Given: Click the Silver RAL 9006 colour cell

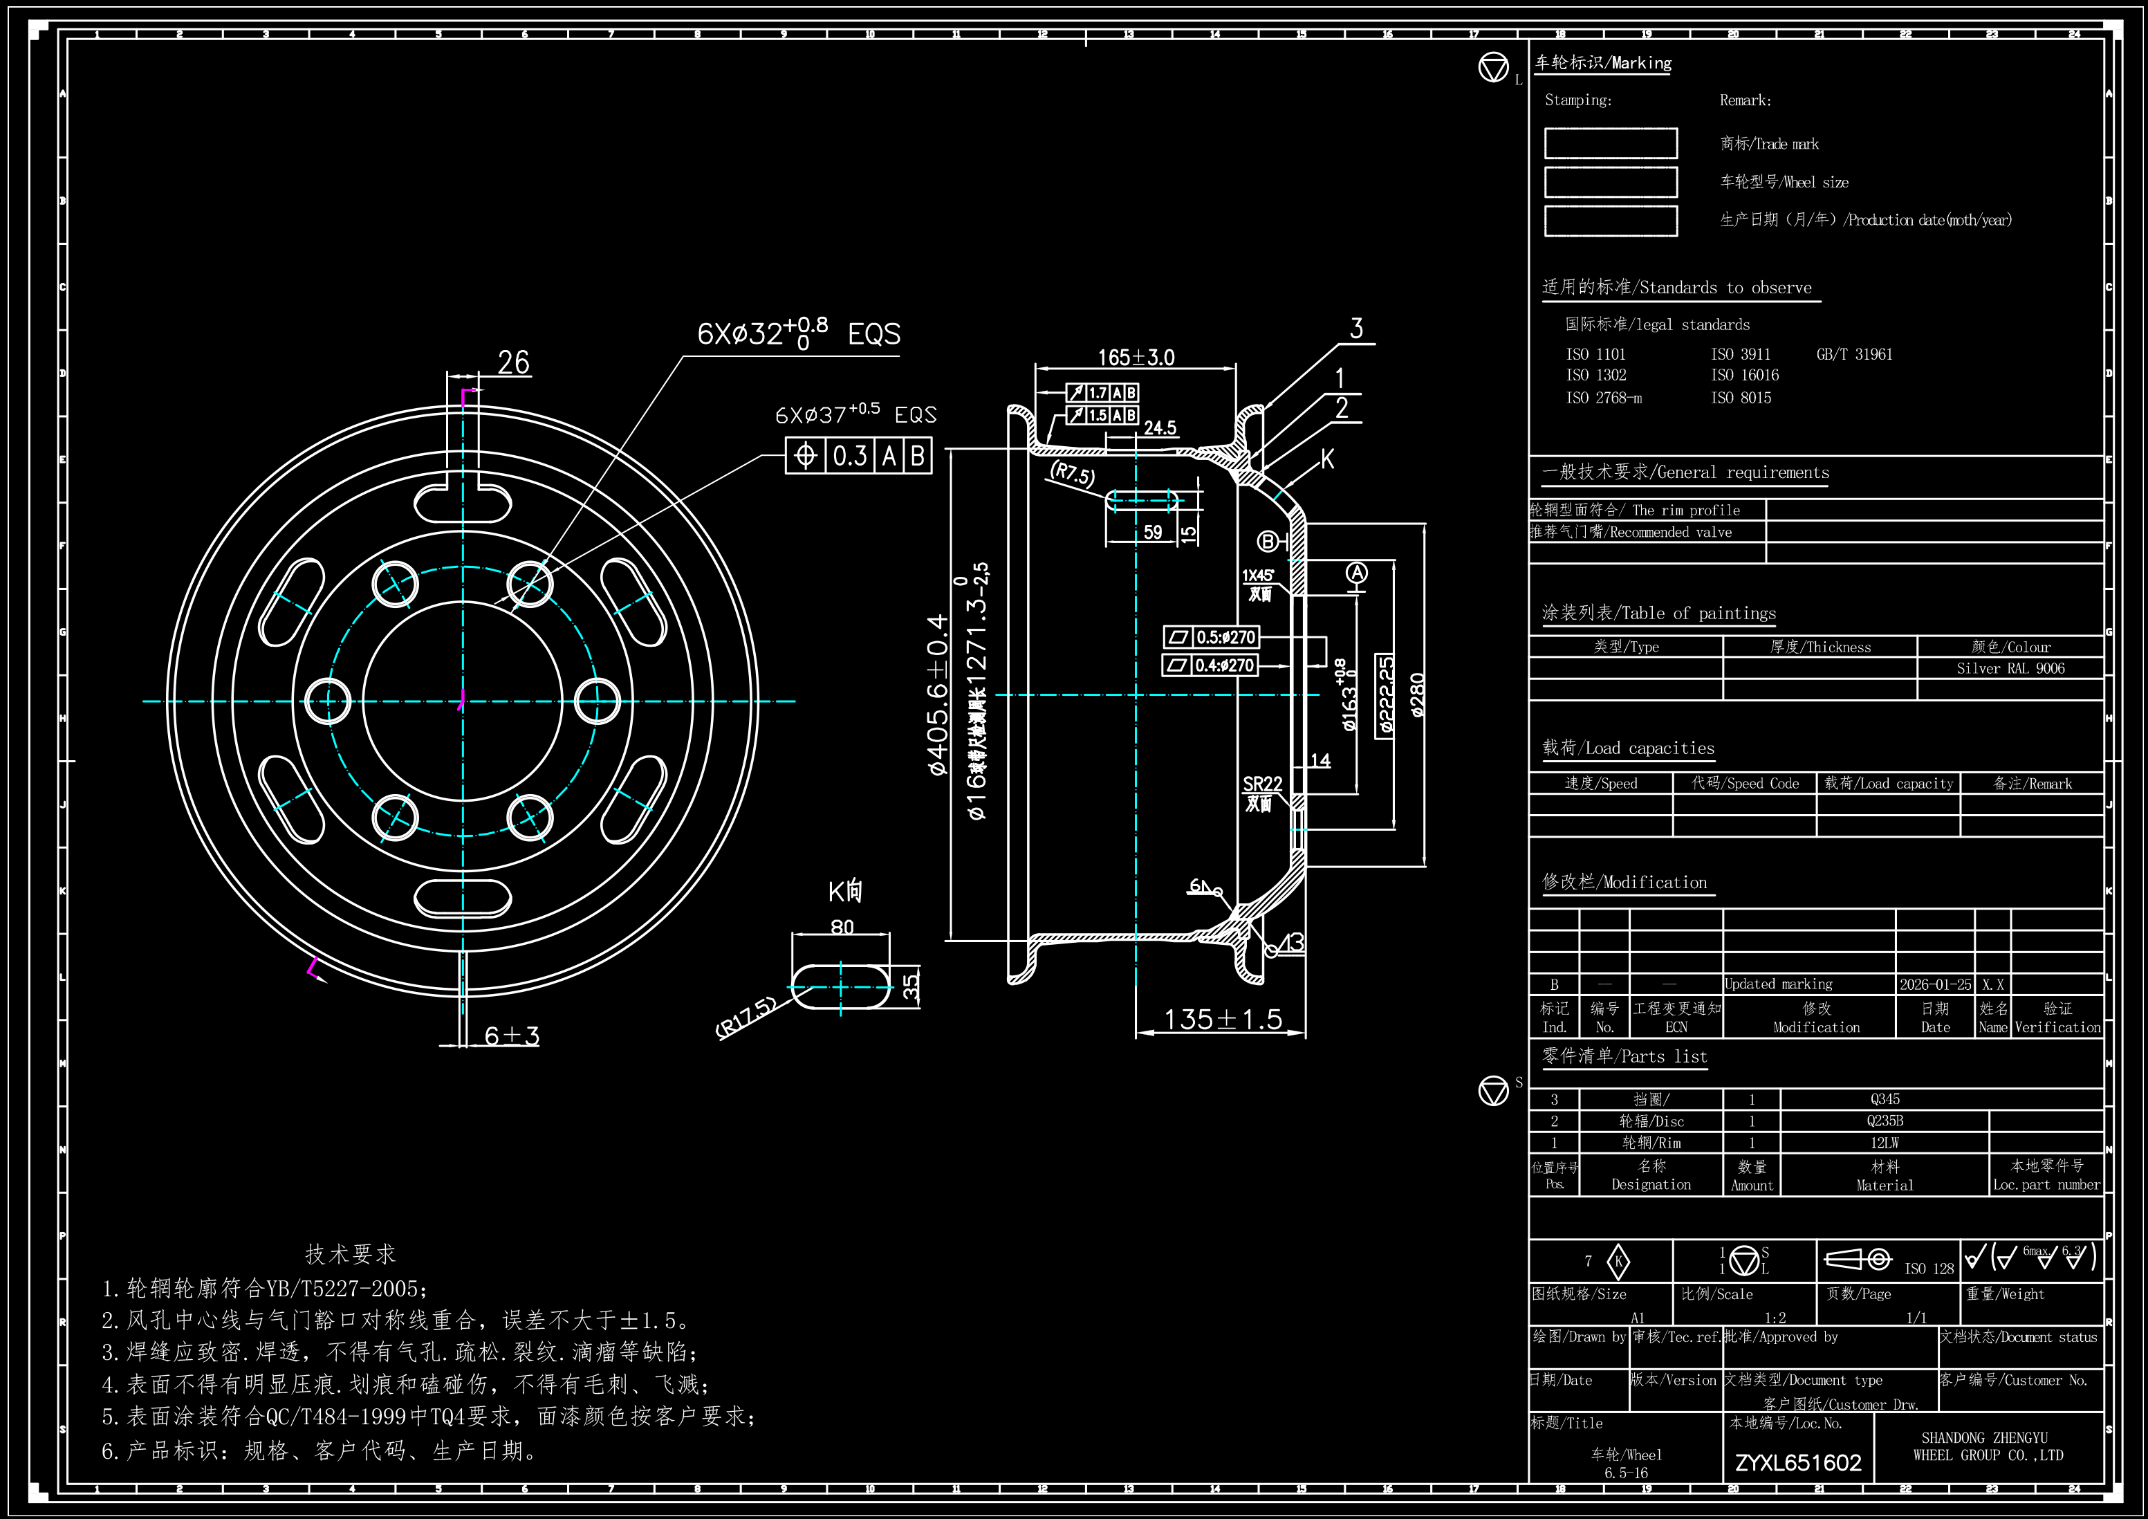Looking at the screenshot, I should coord(2010,668).
